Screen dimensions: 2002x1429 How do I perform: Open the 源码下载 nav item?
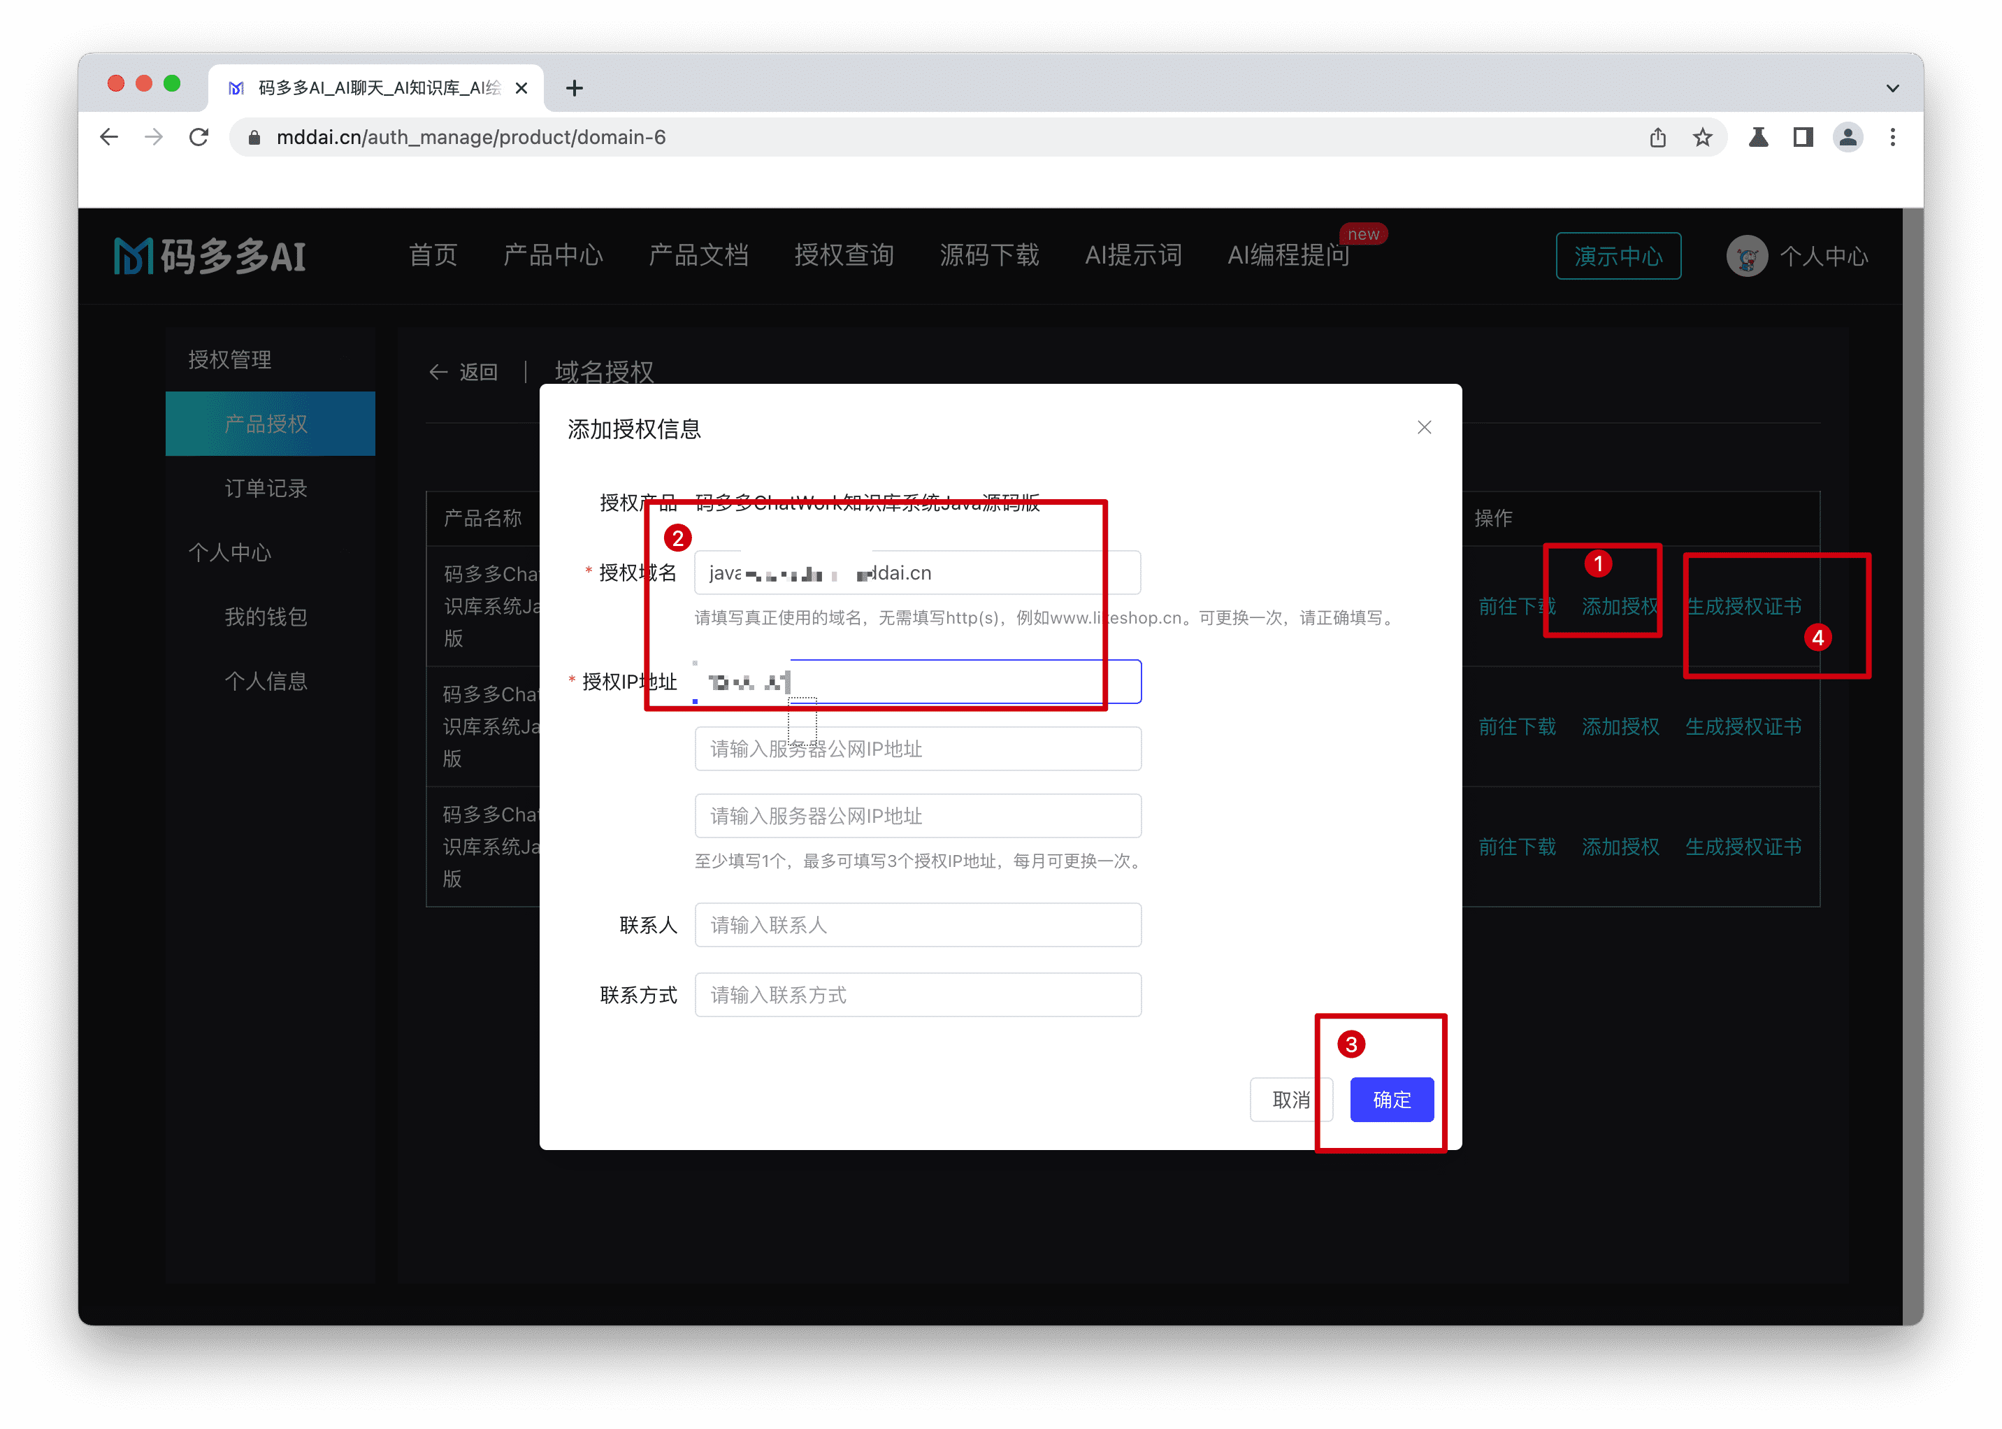[x=990, y=255]
